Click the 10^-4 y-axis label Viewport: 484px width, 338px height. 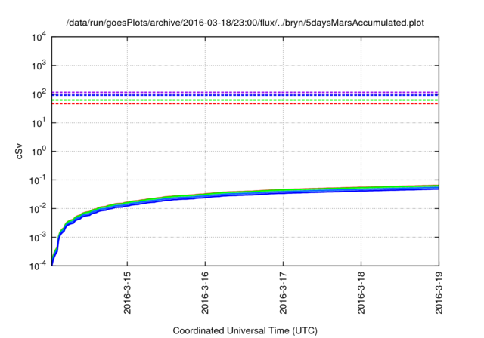click(37, 266)
